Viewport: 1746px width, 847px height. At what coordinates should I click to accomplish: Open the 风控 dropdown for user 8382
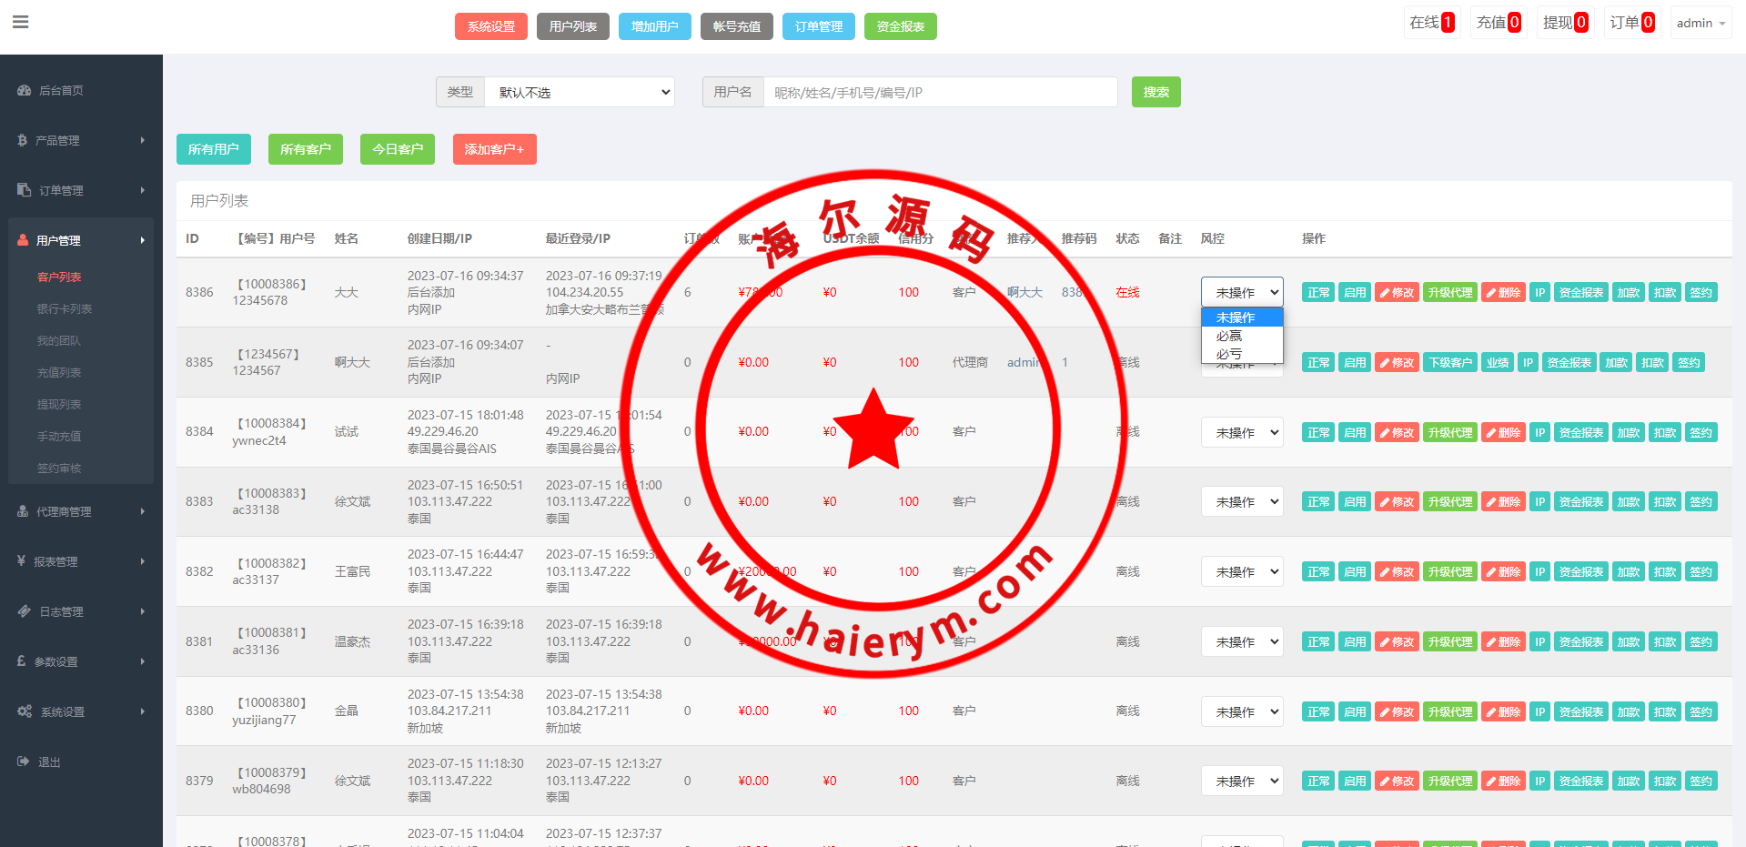[x=1242, y=572]
